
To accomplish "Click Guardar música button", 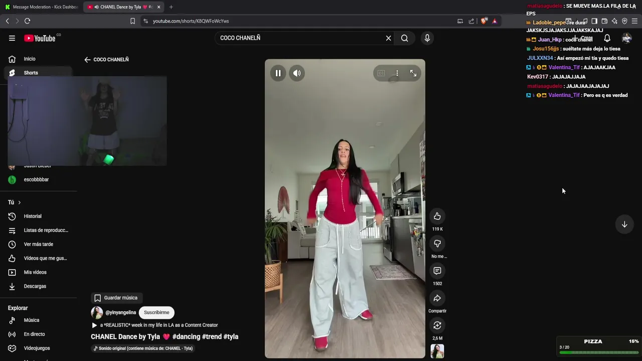I will pos(116,298).
